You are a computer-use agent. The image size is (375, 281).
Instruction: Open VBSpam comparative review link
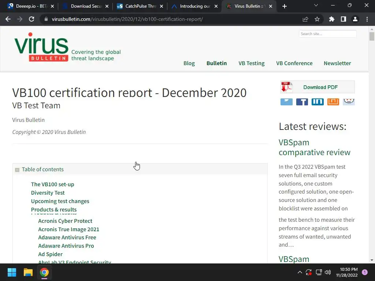point(315,147)
